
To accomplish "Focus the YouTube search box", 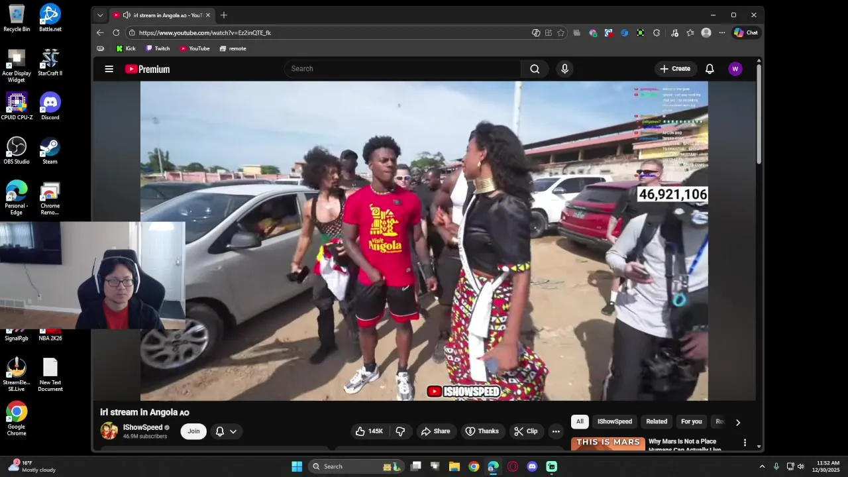I will click(403, 69).
